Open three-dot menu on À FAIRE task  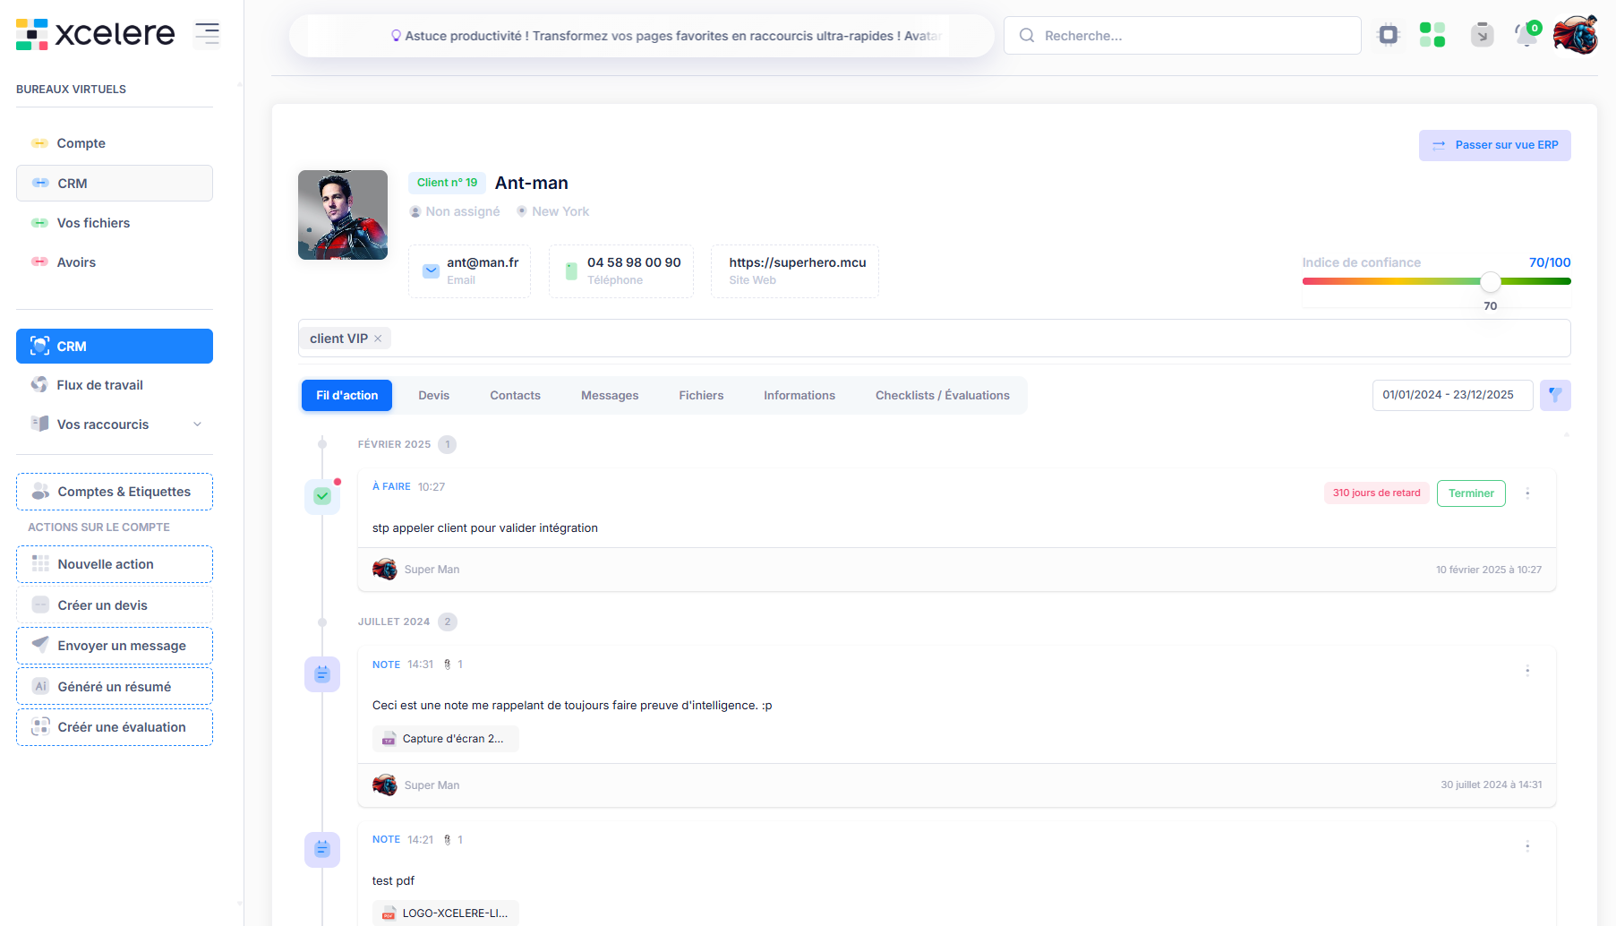[1527, 493]
